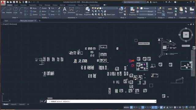Toggle object snap tracking in status bar

click(x=153, y=107)
